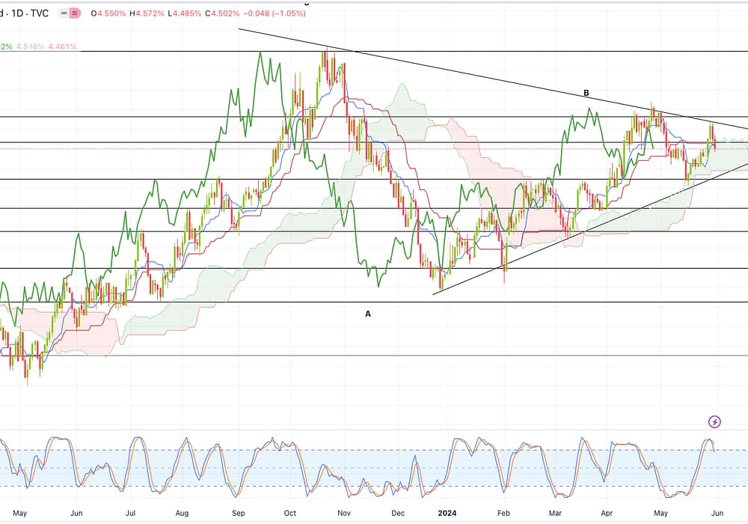The image size is (748, 524).
Task: Select the text label A below the chart lows
Action: point(367,314)
